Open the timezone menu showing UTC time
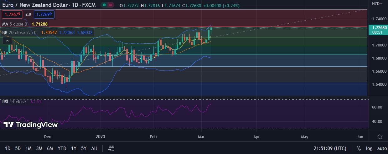Viewport: 388px width, 154px height. [330, 148]
